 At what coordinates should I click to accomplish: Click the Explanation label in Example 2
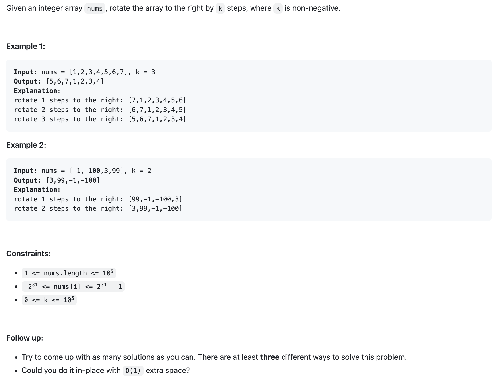point(37,190)
